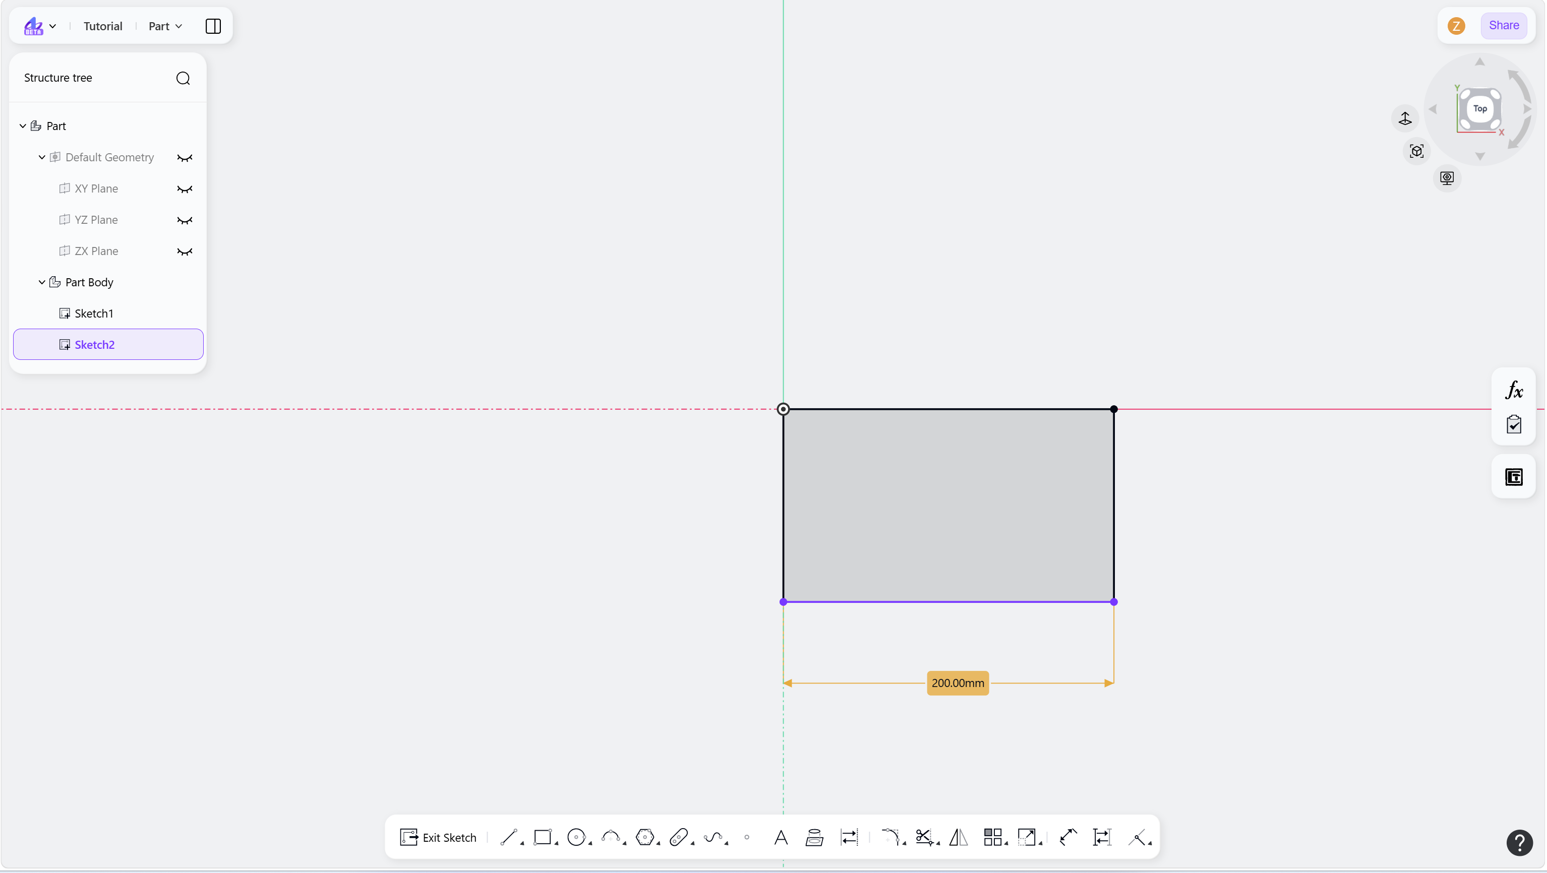
Task: Open the clipboard check panel
Action: [1513, 424]
